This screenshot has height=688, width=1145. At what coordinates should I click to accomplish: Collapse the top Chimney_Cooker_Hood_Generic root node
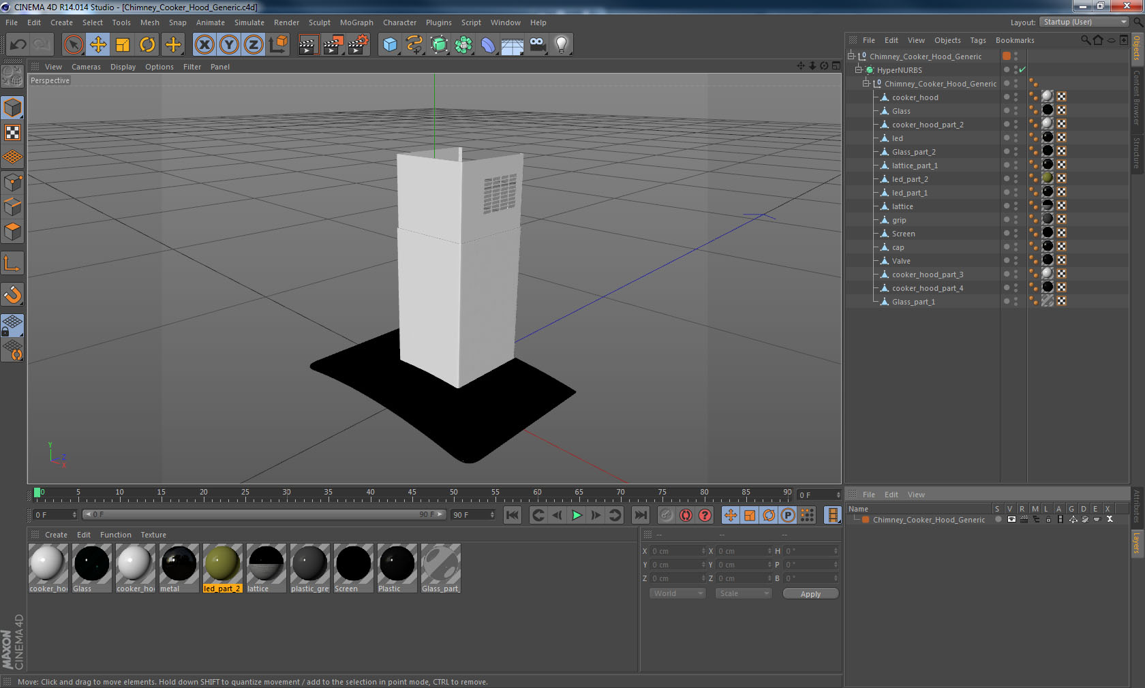click(851, 56)
